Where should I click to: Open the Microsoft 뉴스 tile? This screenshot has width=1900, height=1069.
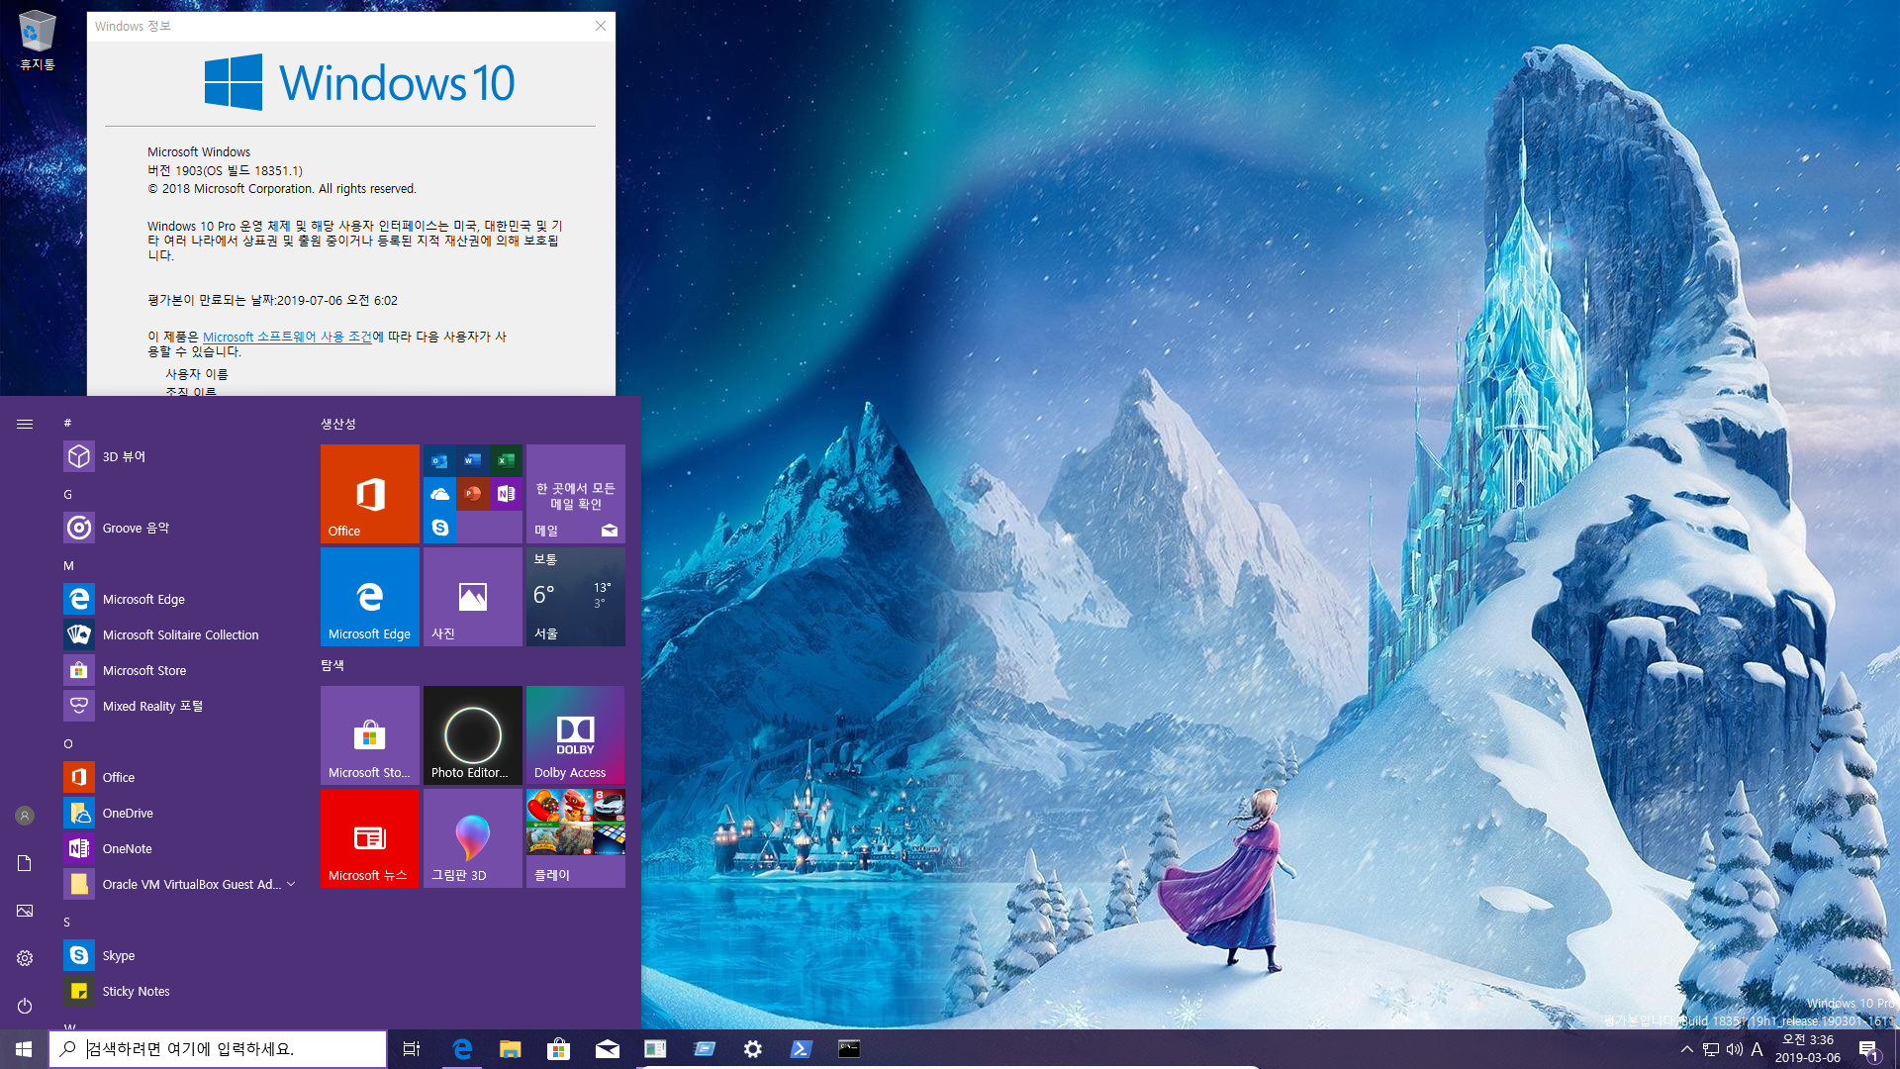click(370, 838)
